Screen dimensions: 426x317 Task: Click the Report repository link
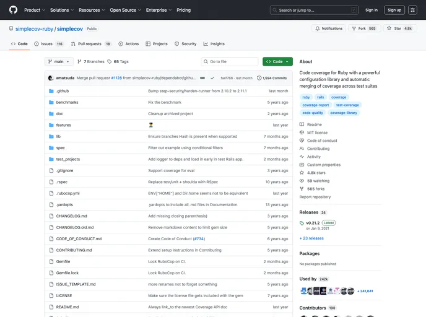pyautogui.click(x=315, y=197)
